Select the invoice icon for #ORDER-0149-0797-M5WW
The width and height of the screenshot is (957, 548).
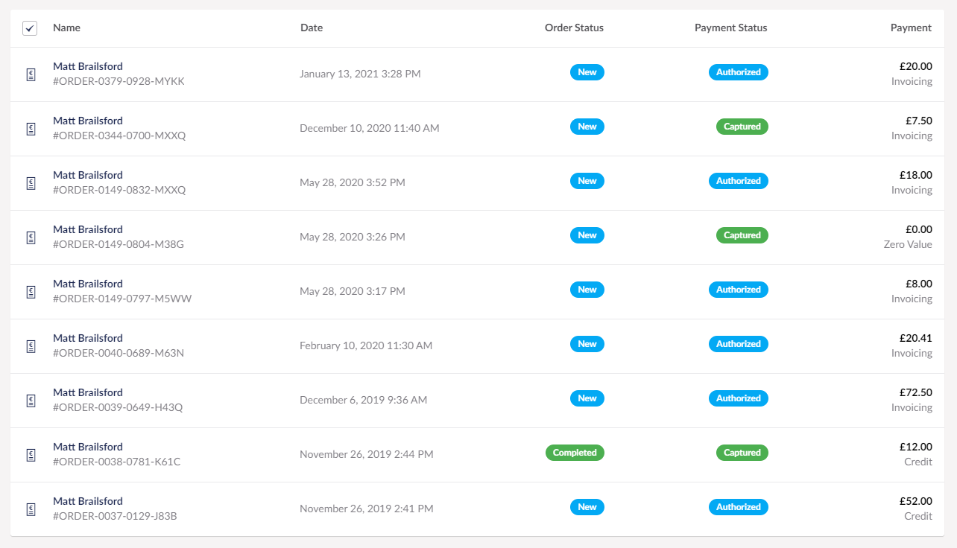(31, 291)
